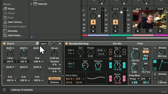Image resolution: width=168 pixels, height=94 pixels.
Task: Open the Env 2 pitch mod dropdown
Action: (70, 79)
